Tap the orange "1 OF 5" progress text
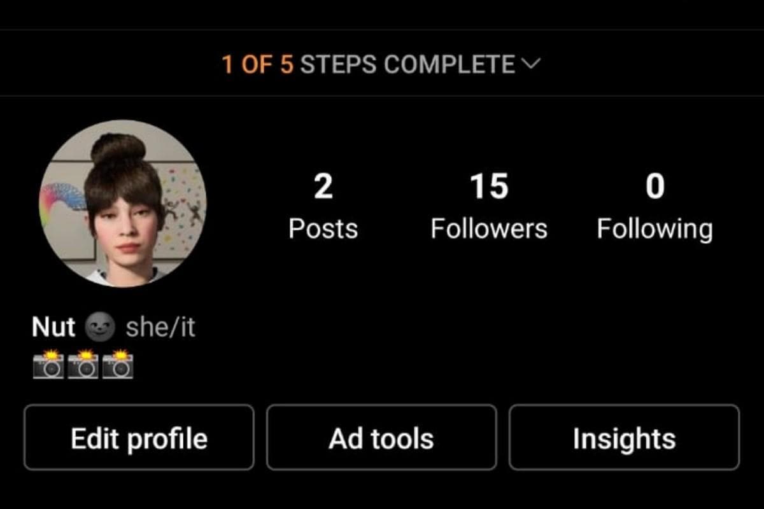Image resolution: width=764 pixels, height=509 pixels. pos(258,64)
